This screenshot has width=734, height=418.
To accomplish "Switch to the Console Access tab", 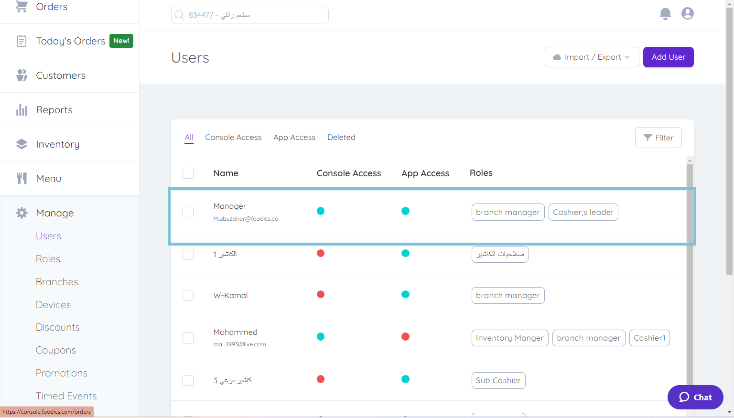I will point(233,138).
